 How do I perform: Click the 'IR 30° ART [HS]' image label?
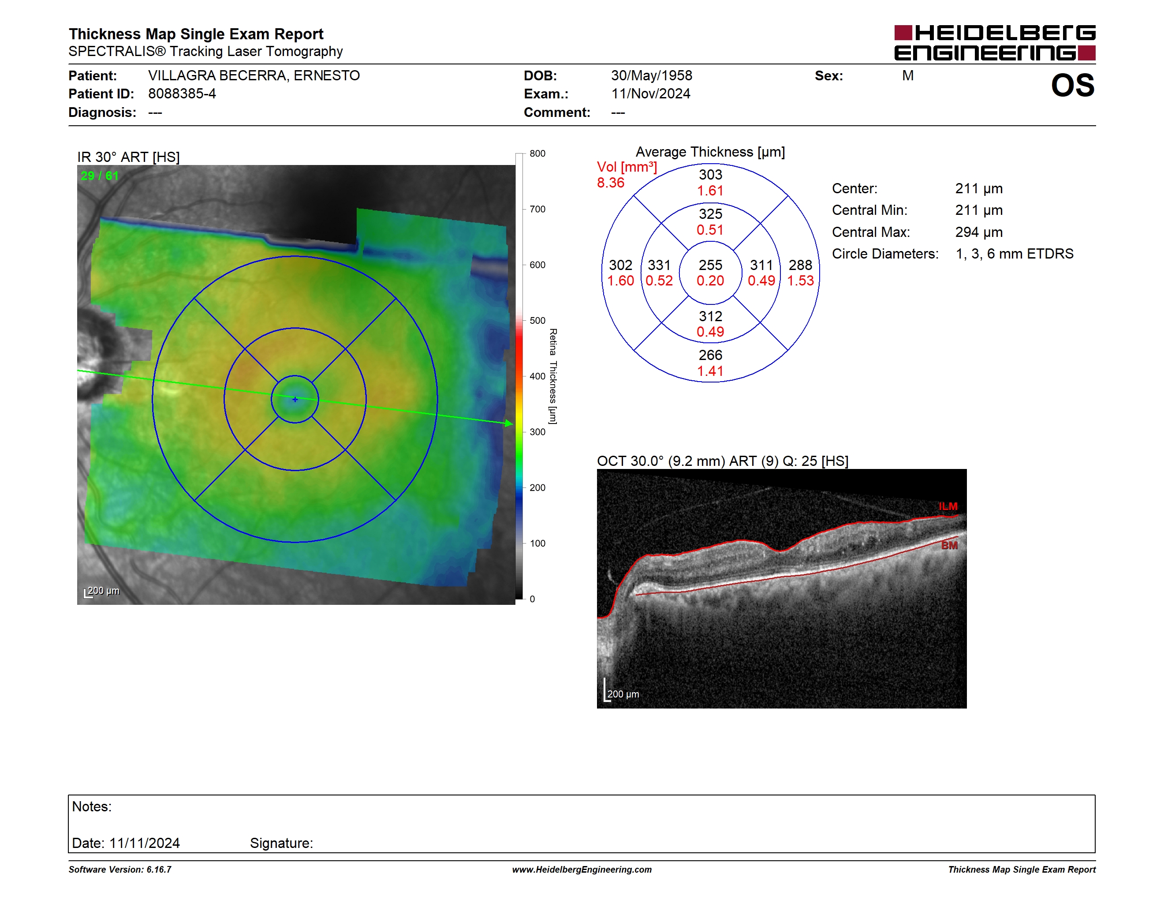point(128,157)
